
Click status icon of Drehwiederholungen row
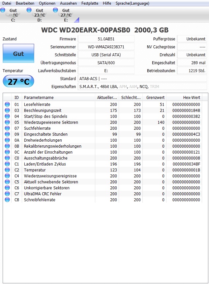pyautogui.click(x=7, y=140)
